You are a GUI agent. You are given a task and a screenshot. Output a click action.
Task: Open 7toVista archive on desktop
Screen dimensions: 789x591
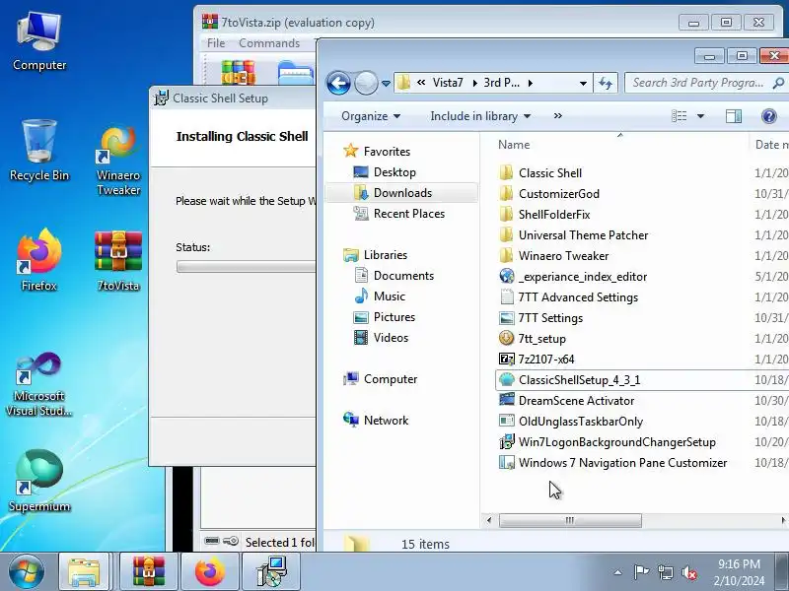pos(118,260)
